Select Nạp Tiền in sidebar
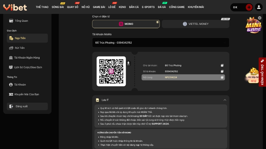This screenshot has height=149, width=266. [x=27, y=38]
